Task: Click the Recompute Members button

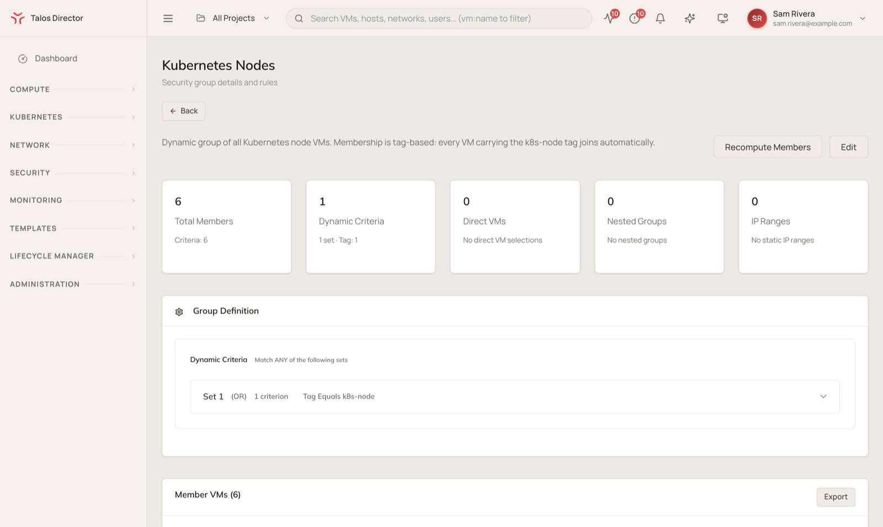Action: click(768, 147)
